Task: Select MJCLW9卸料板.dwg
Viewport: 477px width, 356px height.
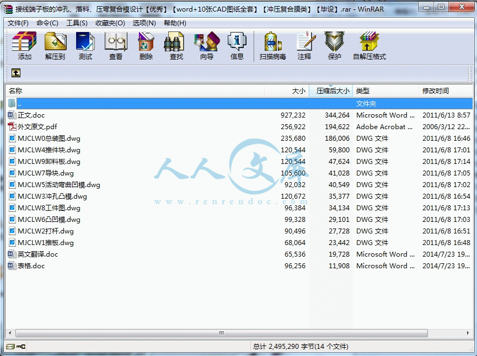Action: [x=49, y=161]
